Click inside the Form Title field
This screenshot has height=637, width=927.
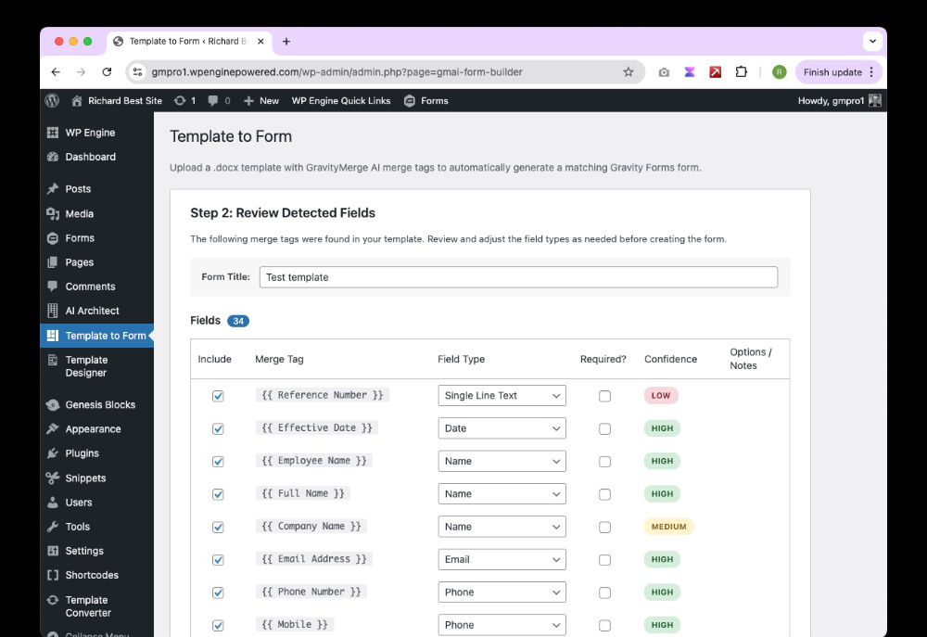click(x=519, y=276)
